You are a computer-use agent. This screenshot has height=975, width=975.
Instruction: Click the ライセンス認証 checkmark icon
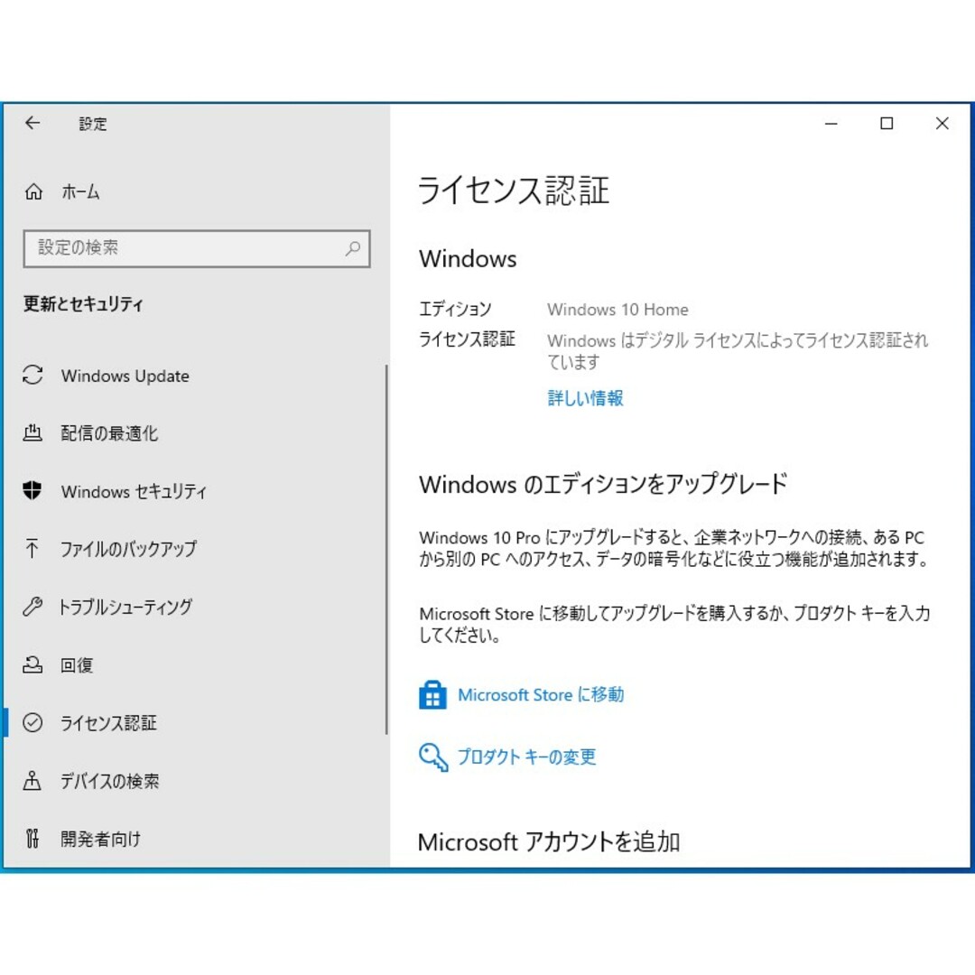point(32,722)
